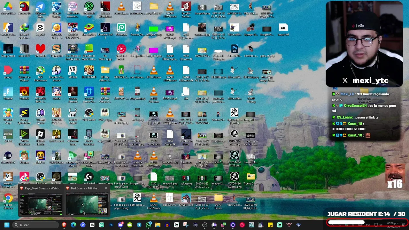Image resolution: width=409 pixels, height=230 pixels.
Task: Select Doki Doki Literature Club icon
Action: [x=73, y=10]
